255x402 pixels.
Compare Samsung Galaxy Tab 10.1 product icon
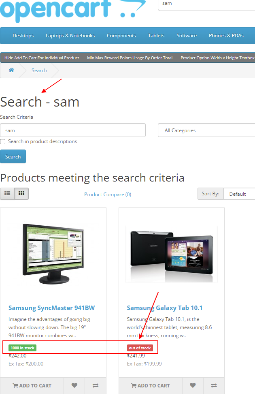tap(214, 385)
